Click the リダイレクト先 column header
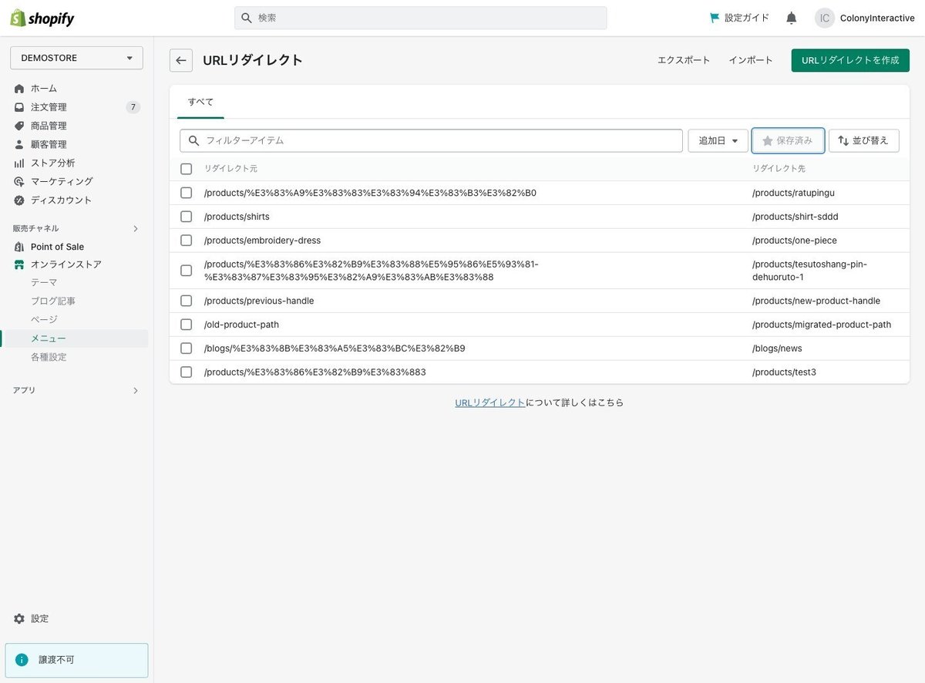Image resolution: width=925 pixels, height=683 pixels. pyautogui.click(x=779, y=169)
